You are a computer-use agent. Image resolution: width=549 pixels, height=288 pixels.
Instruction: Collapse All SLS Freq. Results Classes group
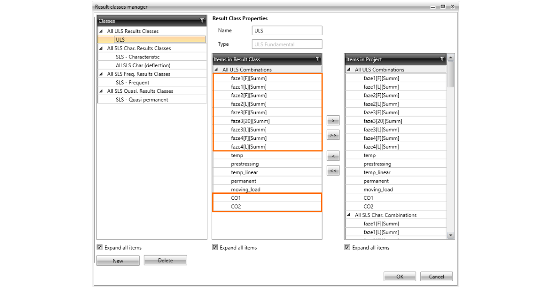coord(101,74)
